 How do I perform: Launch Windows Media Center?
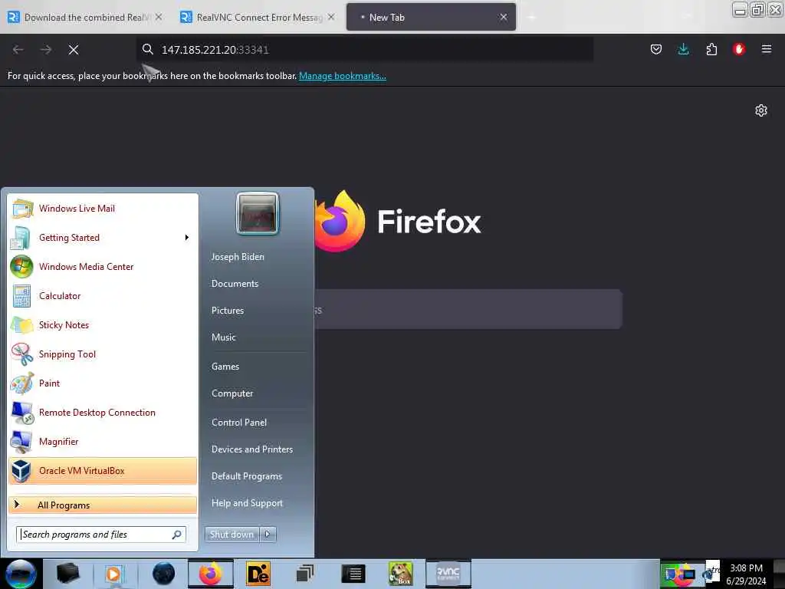(x=103, y=266)
